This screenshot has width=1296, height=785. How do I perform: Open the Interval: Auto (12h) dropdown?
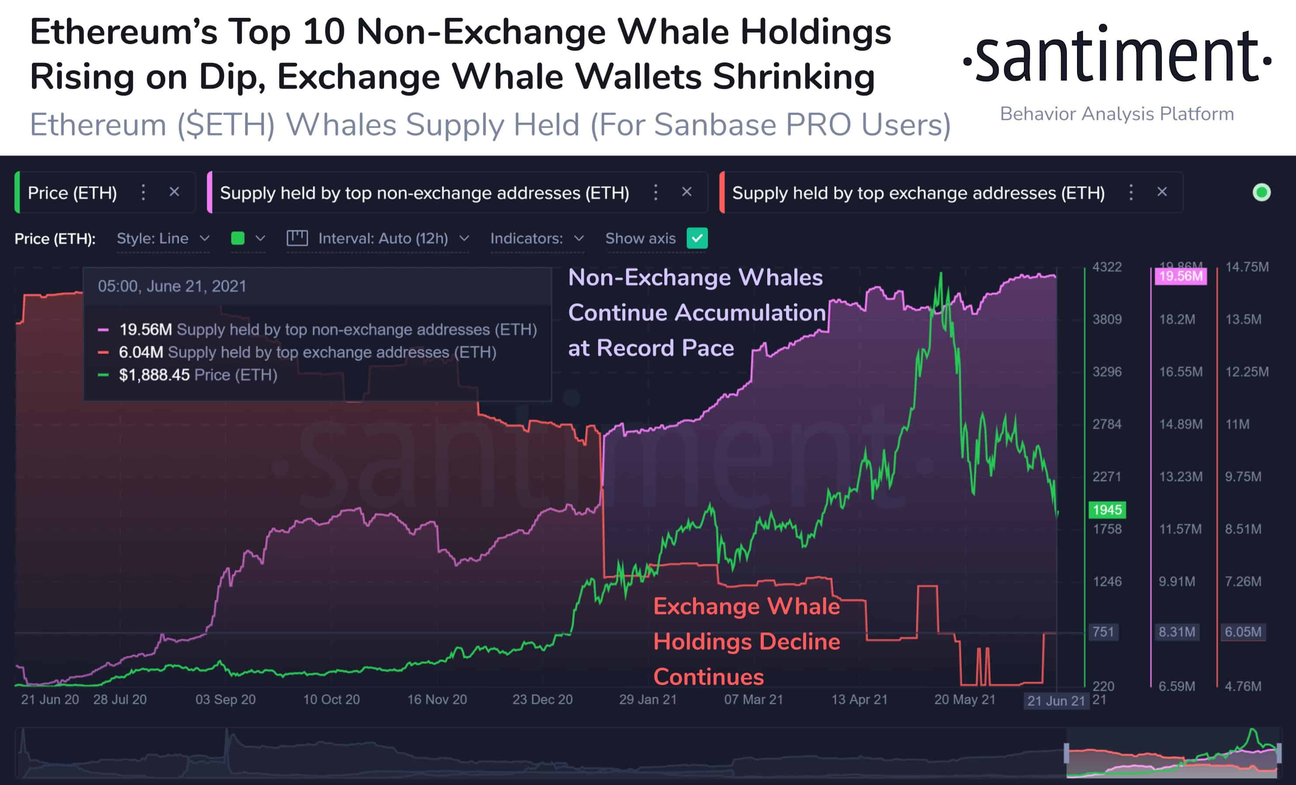(393, 239)
